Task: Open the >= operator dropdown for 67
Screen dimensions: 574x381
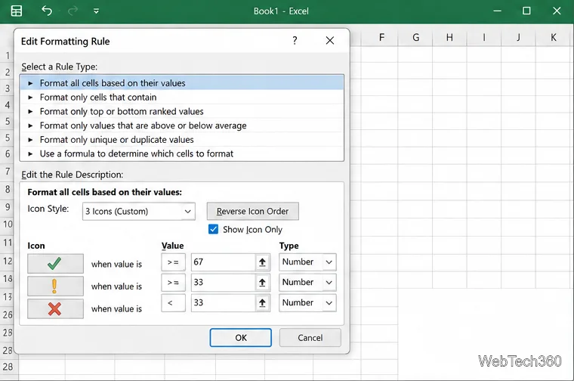Action: click(x=173, y=262)
